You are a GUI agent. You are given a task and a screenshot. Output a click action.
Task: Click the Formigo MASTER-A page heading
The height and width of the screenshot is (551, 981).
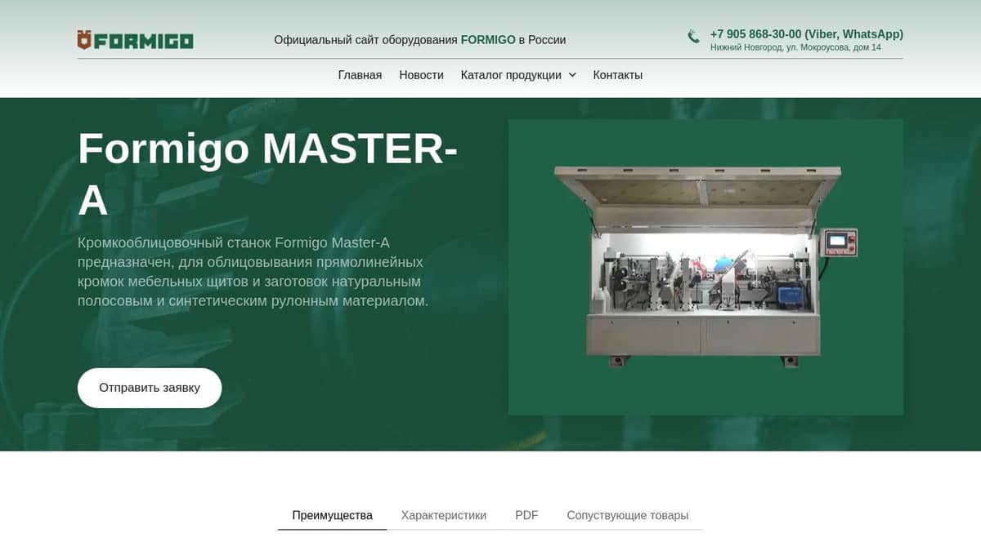click(x=268, y=170)
